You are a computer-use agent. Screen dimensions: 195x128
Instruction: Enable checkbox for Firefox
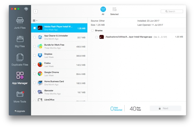coord(35,65)
